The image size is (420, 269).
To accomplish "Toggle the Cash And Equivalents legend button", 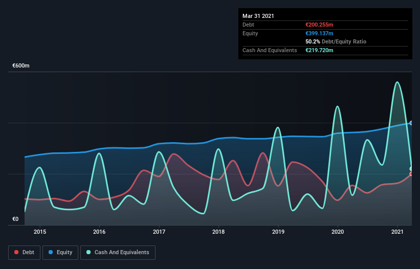I will click(118, 253).
